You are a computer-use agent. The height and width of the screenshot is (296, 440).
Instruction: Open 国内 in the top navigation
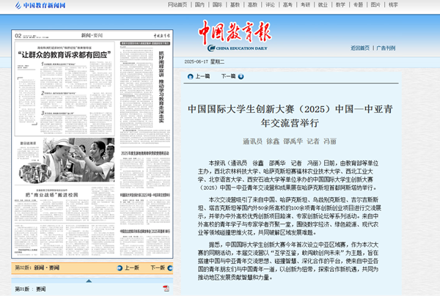pos(199,5)
